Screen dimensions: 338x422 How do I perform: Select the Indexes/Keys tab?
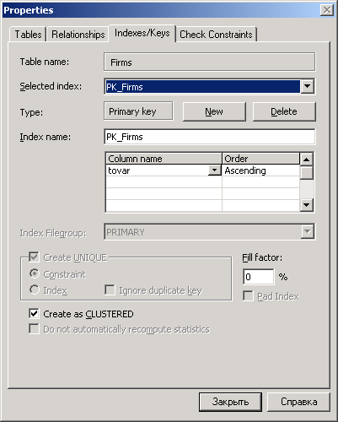[142, 33]
